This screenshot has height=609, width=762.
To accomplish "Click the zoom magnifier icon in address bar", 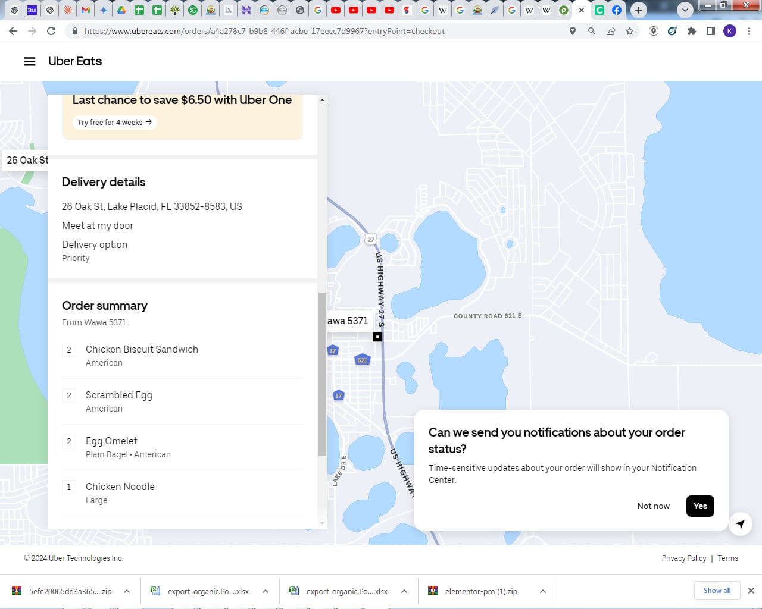I will pos(591,31).
